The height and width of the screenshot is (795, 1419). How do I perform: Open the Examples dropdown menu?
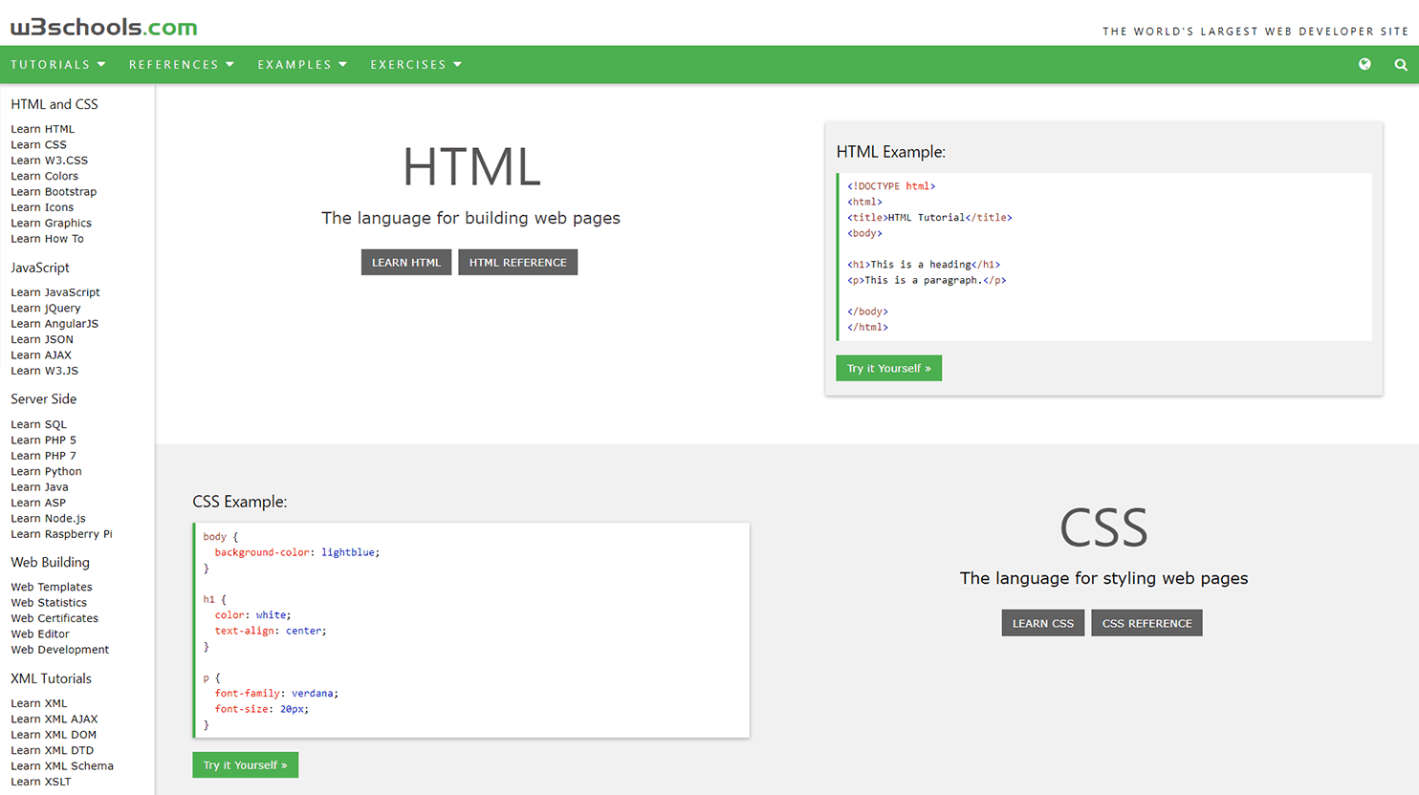[x=302, y=65]
